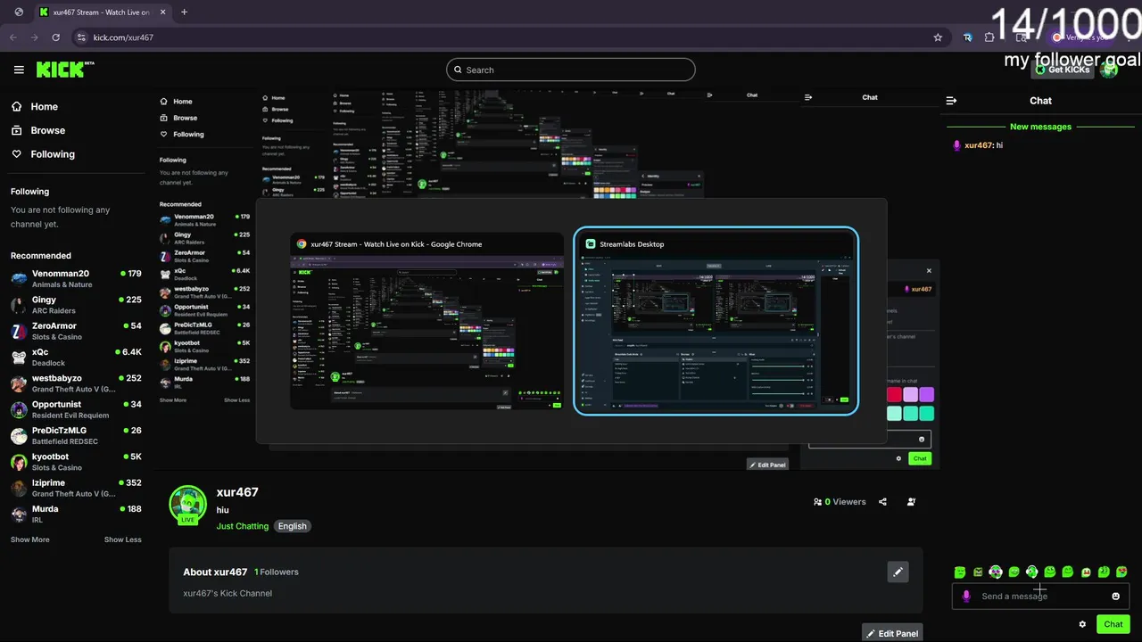Expand the list with Show More
The width and height of the screenshot is (1142, 642).
30,539
